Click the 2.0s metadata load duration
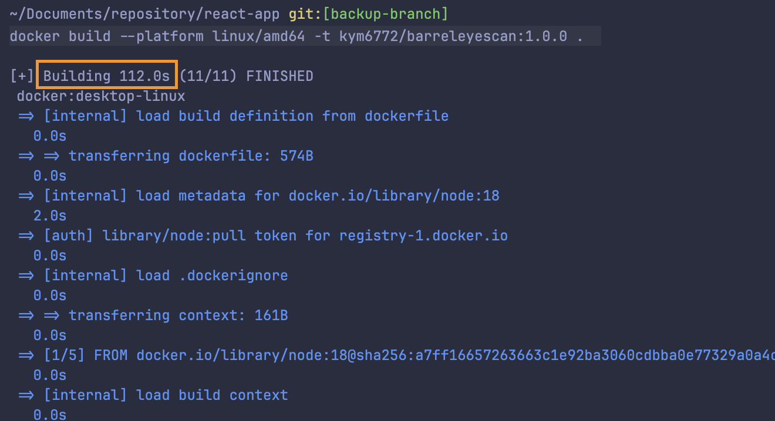This screenshot has height=421, width=775. (50, 216)
